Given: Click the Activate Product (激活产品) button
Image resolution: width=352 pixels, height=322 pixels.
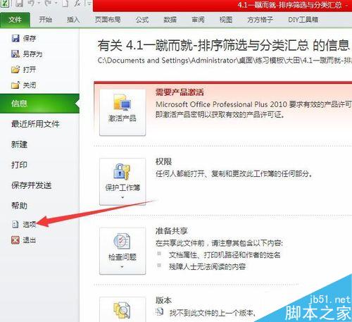Looking at the screenshot, I should [122, 112].
